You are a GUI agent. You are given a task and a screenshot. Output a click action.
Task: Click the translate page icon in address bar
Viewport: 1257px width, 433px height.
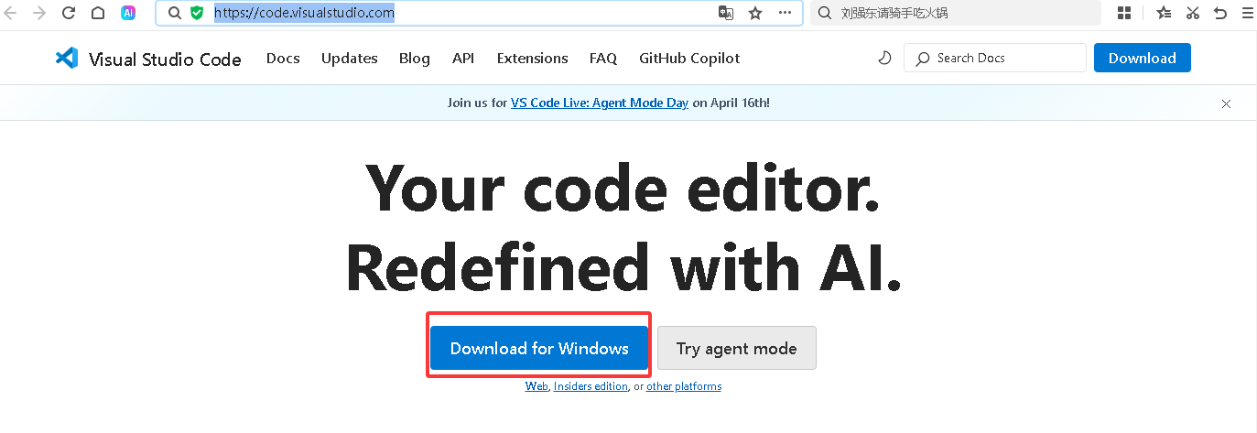(x=725, y=13)
